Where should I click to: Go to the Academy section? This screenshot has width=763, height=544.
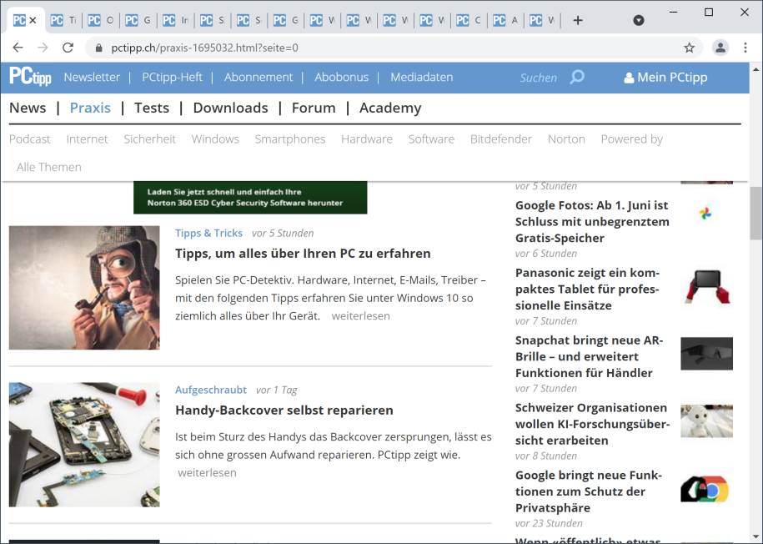click(x=390, y=108)
